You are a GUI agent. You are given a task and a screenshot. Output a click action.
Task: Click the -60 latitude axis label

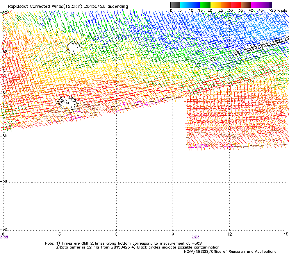pos(4,229)
